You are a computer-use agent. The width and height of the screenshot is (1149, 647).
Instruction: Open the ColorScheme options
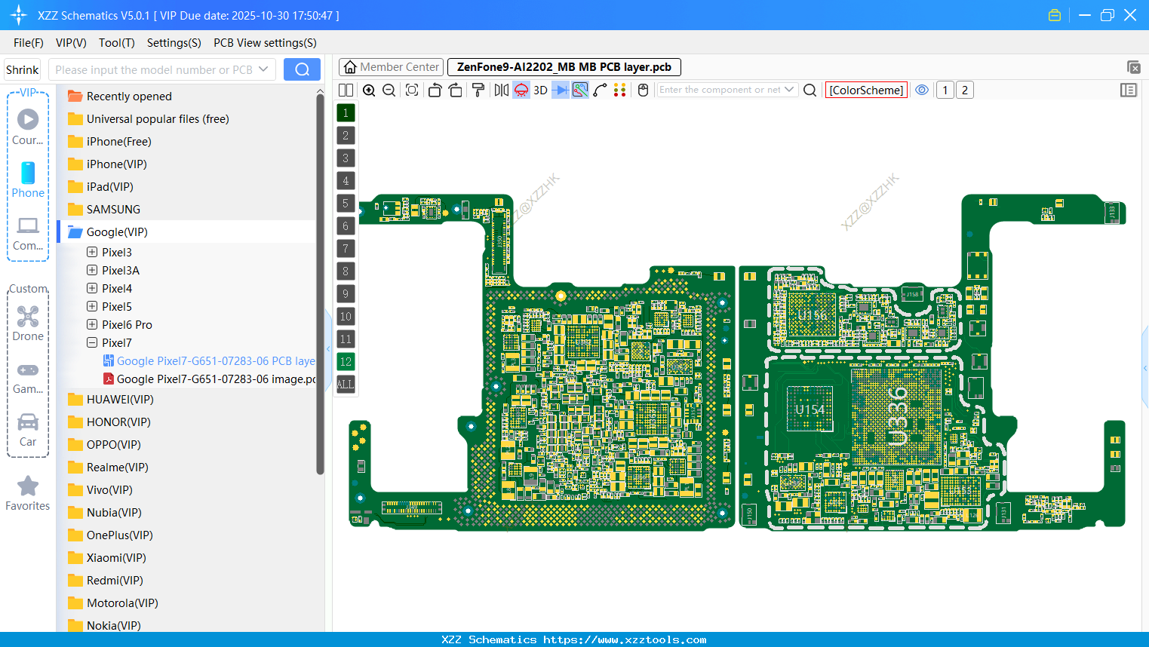click(866, 90)
